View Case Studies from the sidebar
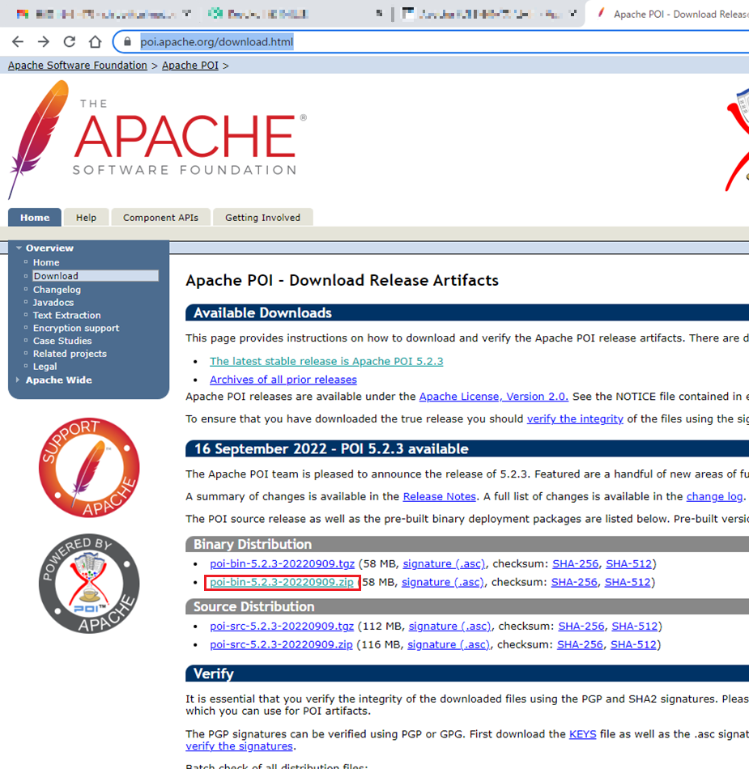Viewport: 749px width, 769px height. point(62,341)
